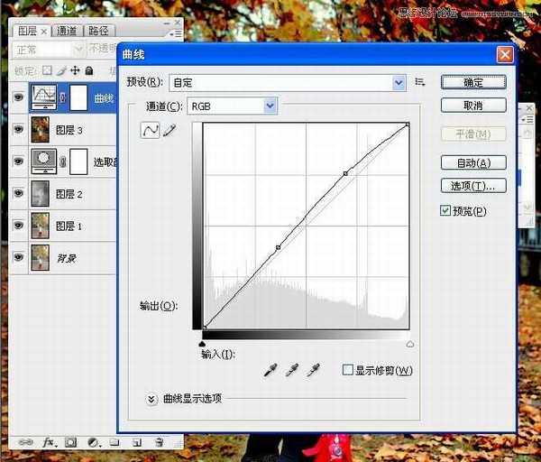Switch to 图层 tab
The width and height of the screenshot is (541, 462).
point(27,31)
